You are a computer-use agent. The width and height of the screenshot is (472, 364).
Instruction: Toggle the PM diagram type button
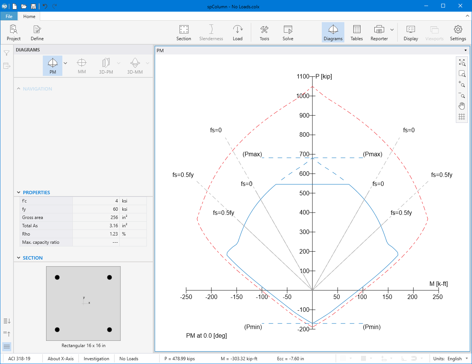click(x=53, y=65)
